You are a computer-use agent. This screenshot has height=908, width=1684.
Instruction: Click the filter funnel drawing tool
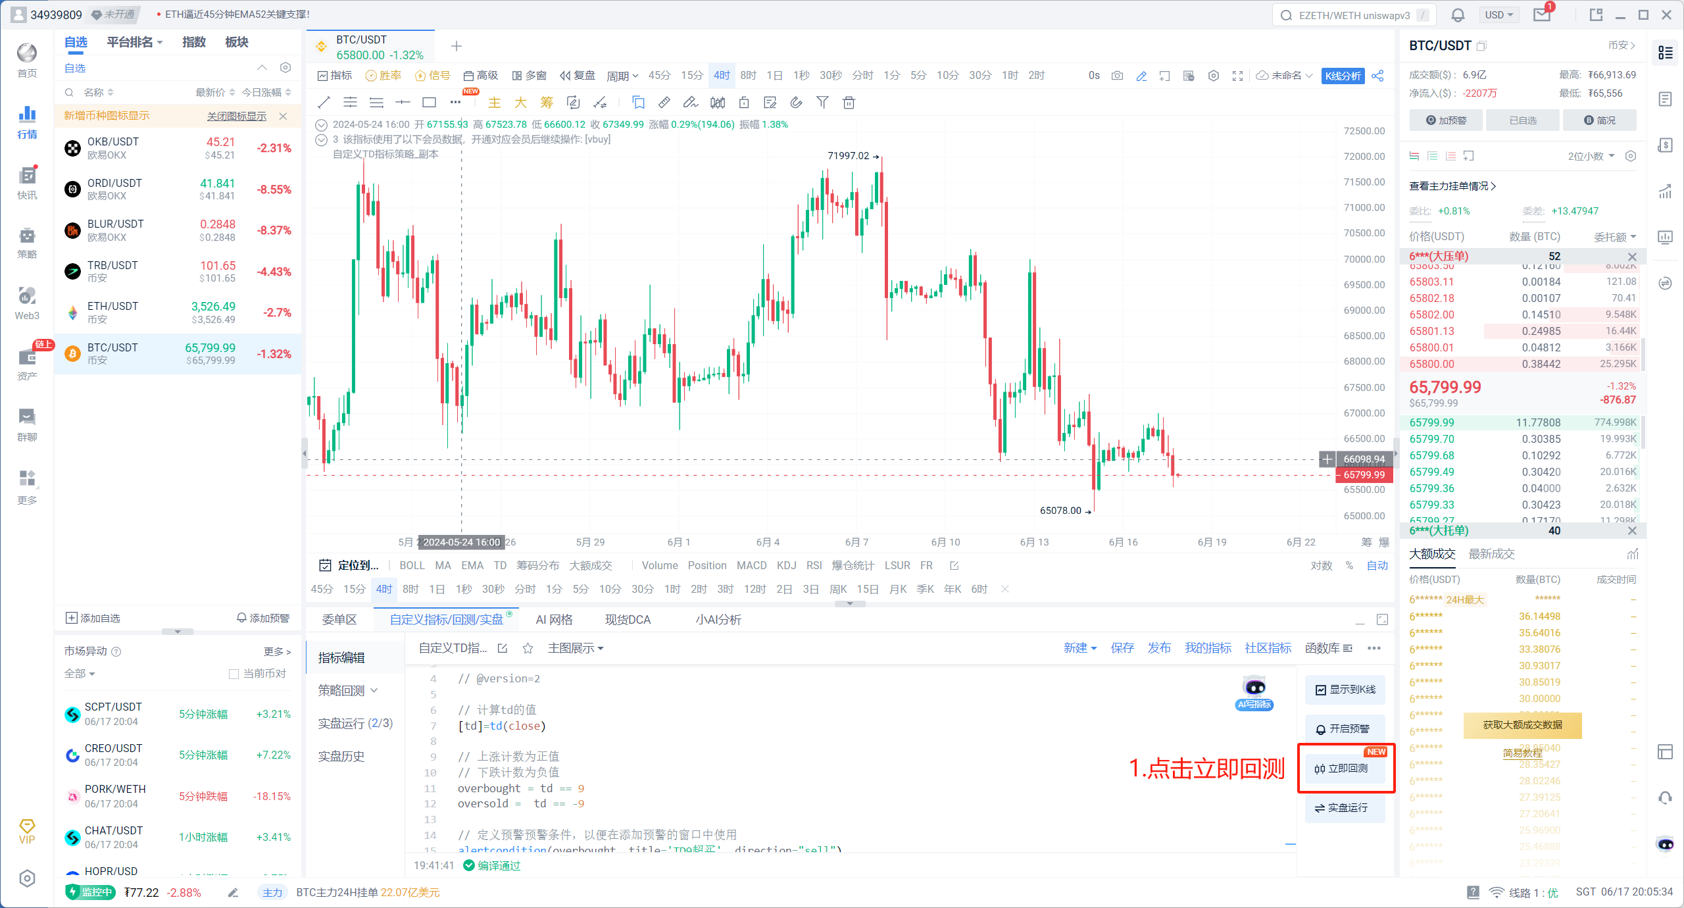click(822, 103)
